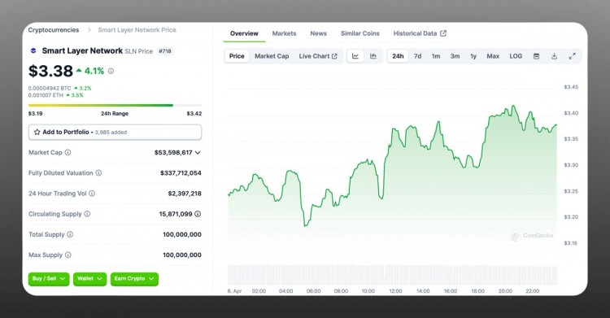Click Smart Layer Network Price breadcrumb

point(137,30)
